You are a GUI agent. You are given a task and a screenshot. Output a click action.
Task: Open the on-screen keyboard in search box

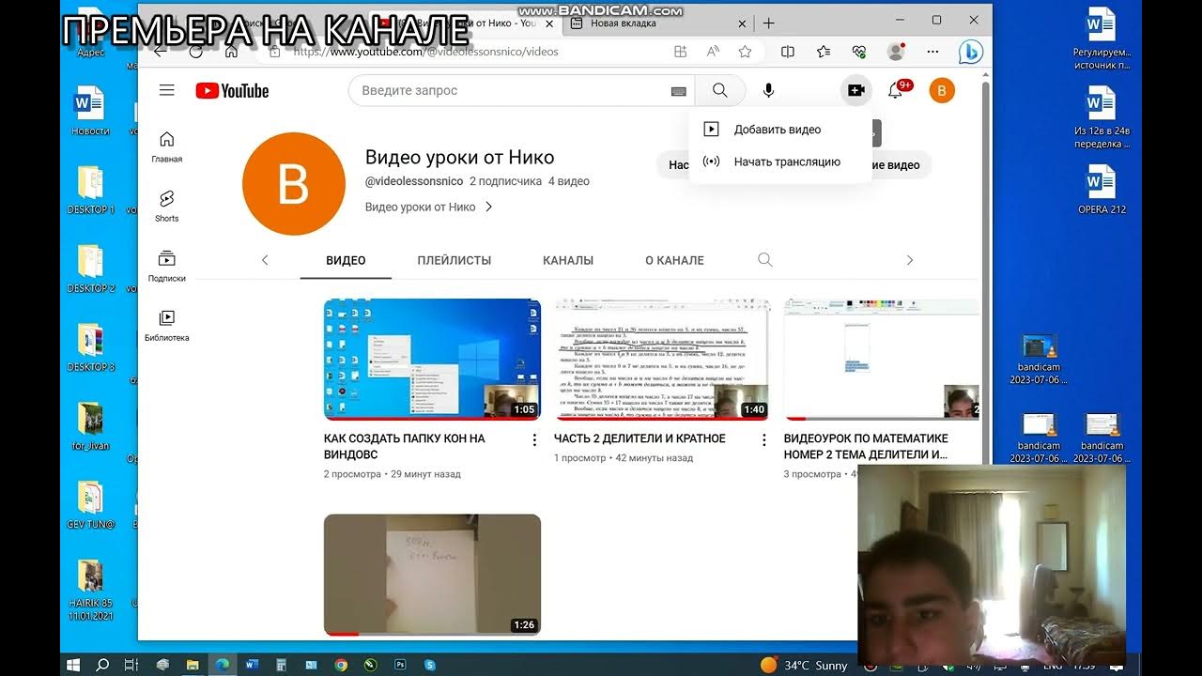pos(679,91)
